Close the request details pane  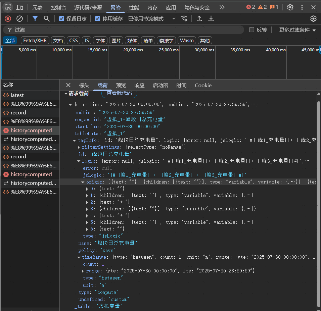click(x=68, y=85)
